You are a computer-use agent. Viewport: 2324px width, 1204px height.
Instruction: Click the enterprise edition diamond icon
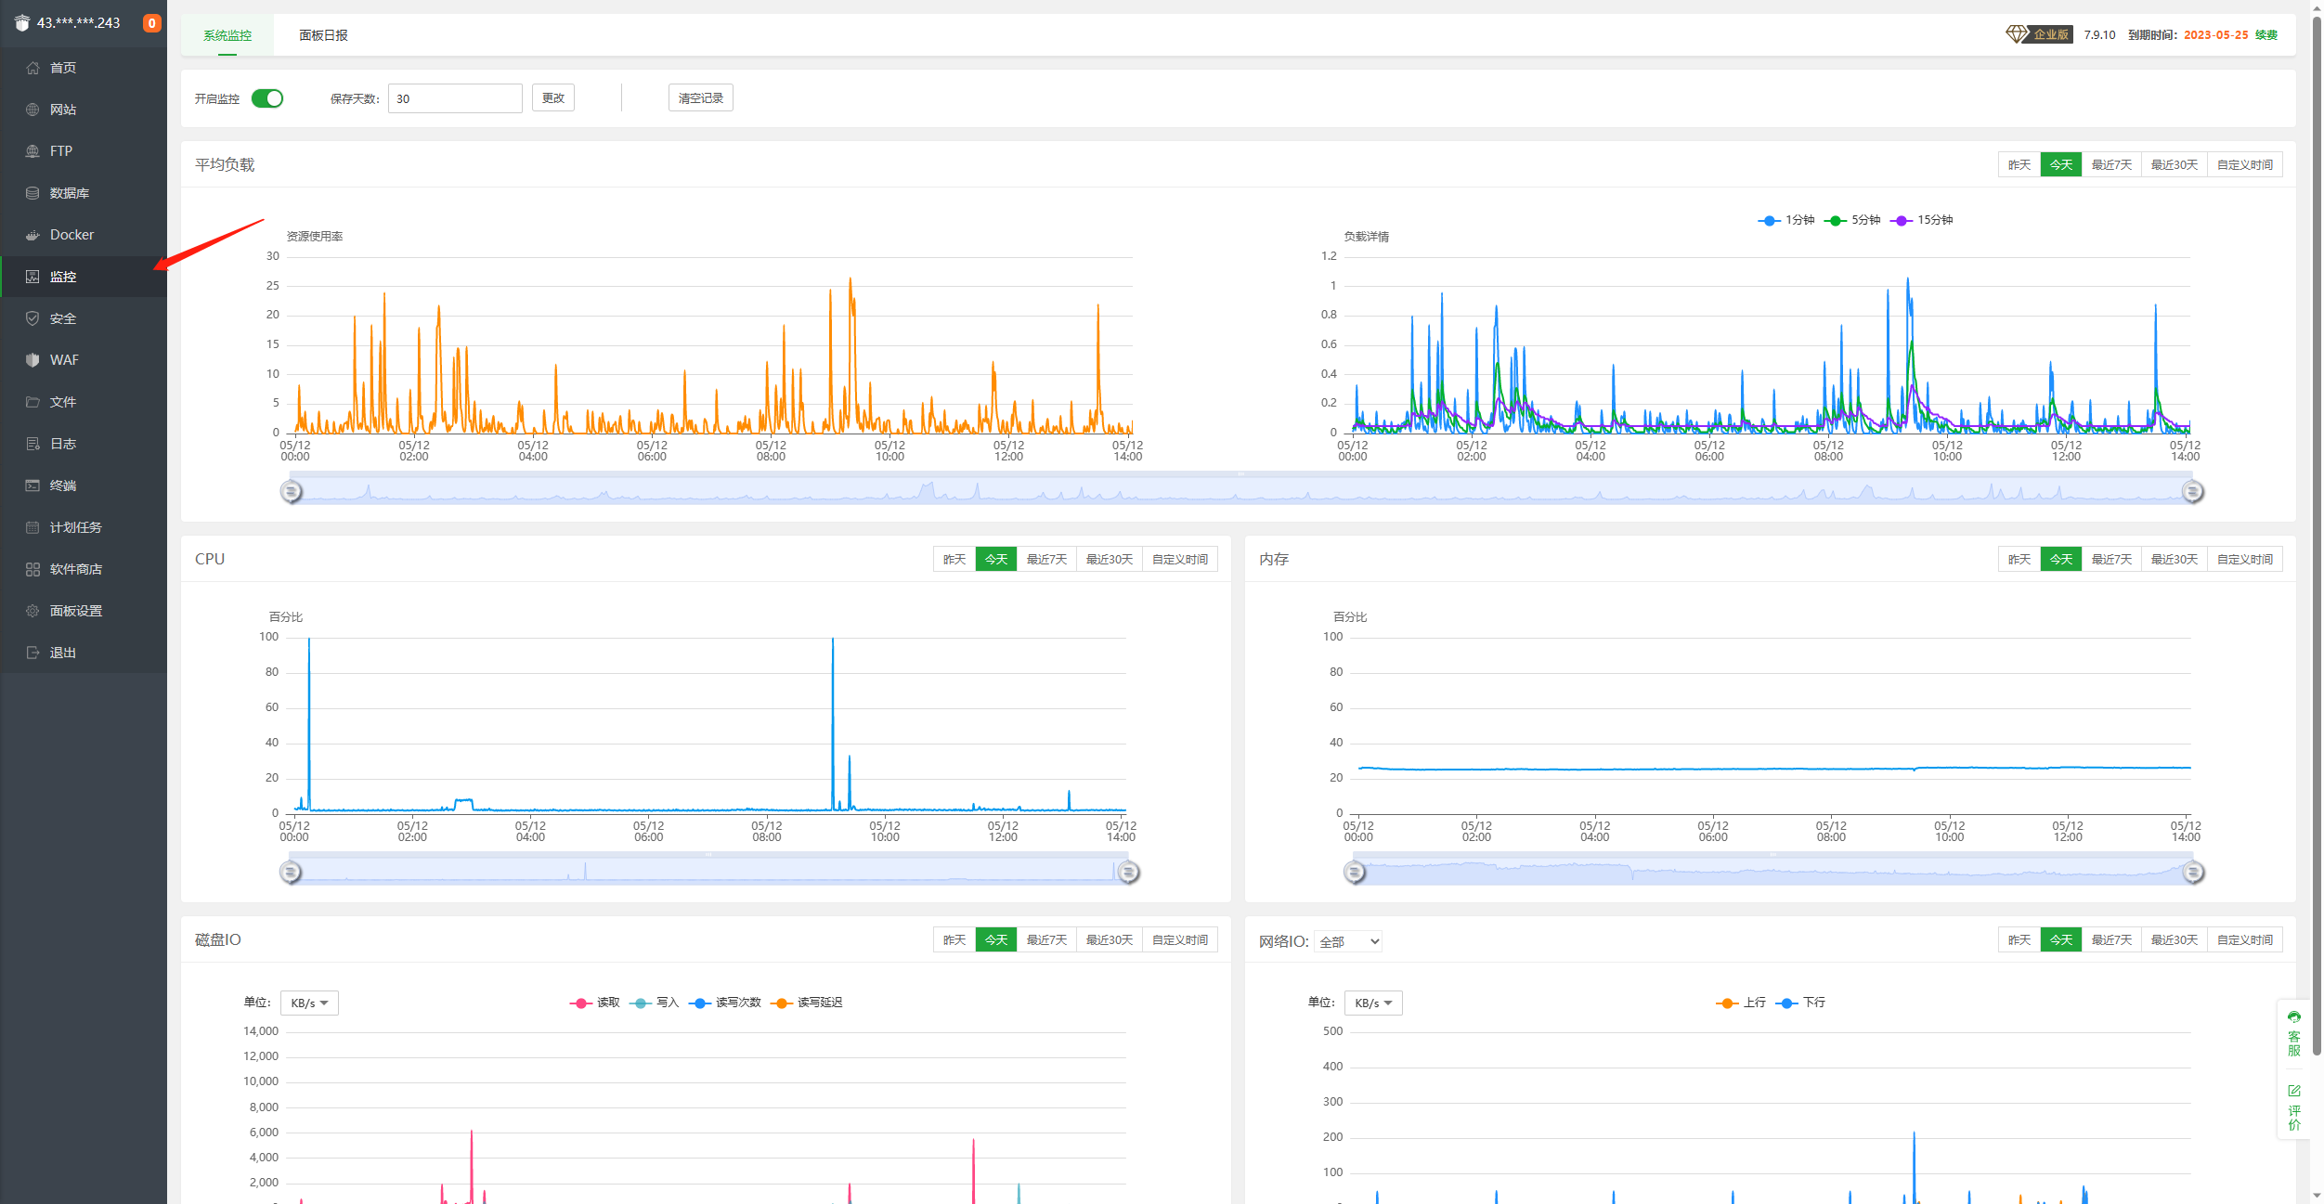pos(2017,34)
